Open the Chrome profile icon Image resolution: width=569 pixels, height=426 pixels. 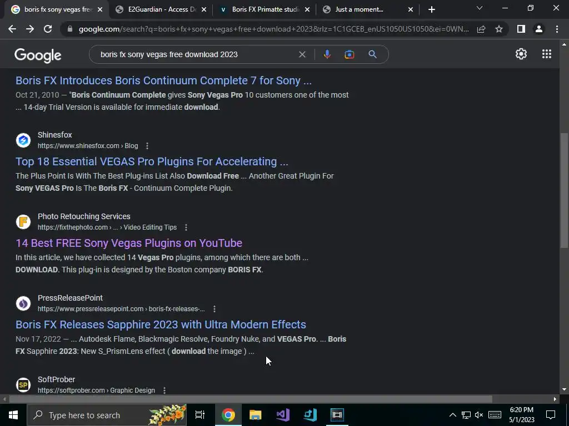tap(539, 29)
